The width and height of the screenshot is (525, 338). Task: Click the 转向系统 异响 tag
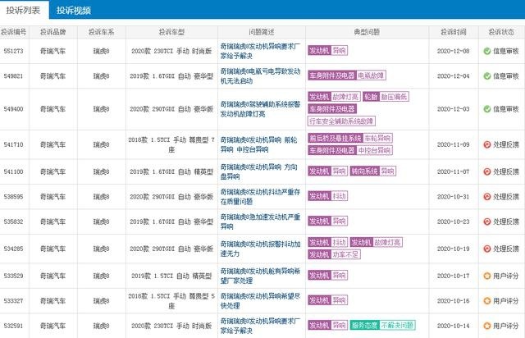(x=373, y=171)
